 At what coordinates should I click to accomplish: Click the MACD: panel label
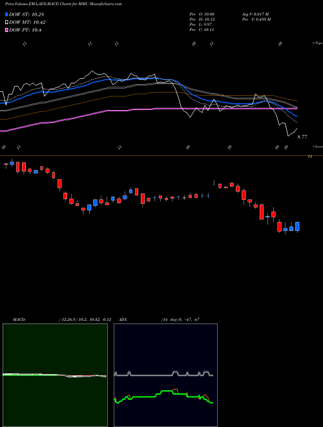[19, 320]
